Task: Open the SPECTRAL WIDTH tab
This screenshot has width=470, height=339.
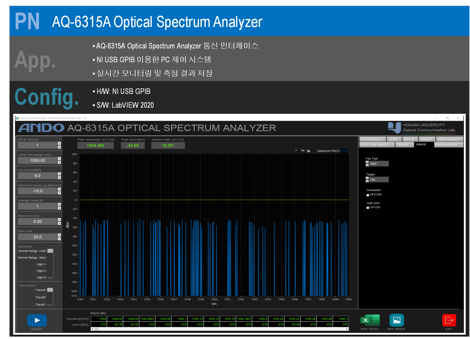Action: coord(377,145)
